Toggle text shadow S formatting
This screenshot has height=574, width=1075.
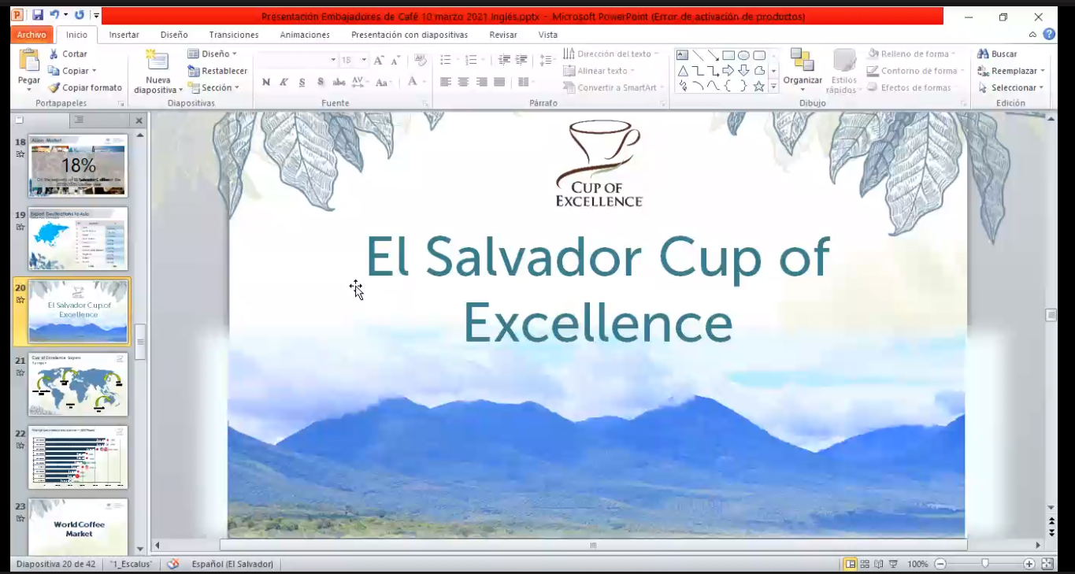(321, 82)
